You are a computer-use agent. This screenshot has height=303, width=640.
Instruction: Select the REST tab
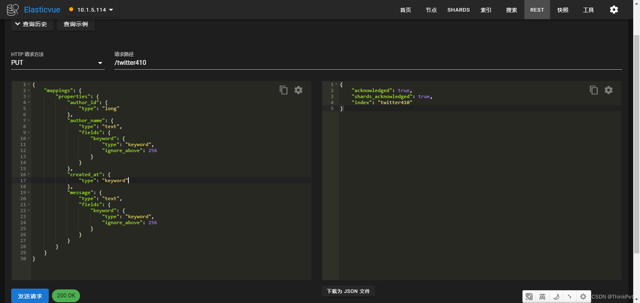coord(537,10)
